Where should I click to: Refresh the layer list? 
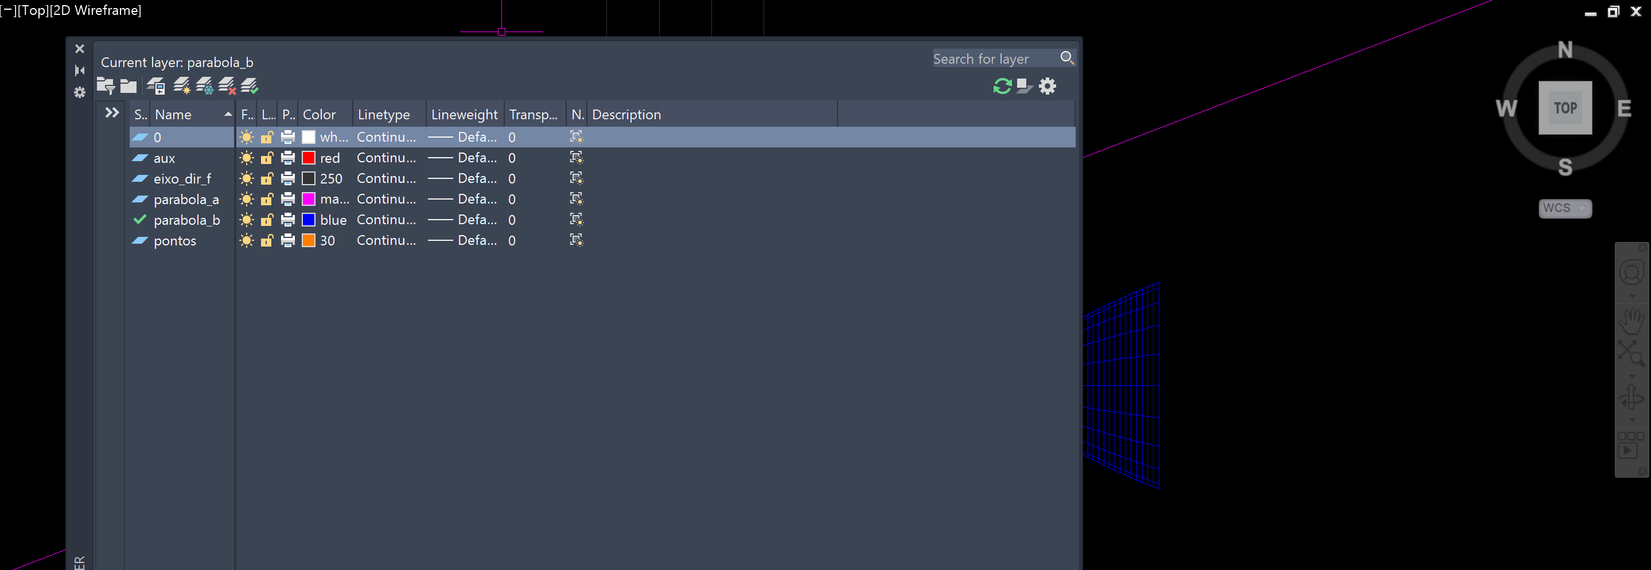click(1002, 86)
